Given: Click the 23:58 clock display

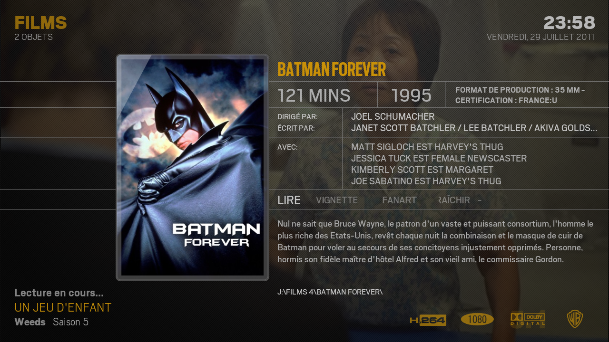Looking at the screenshot, I should coord(569,22).
